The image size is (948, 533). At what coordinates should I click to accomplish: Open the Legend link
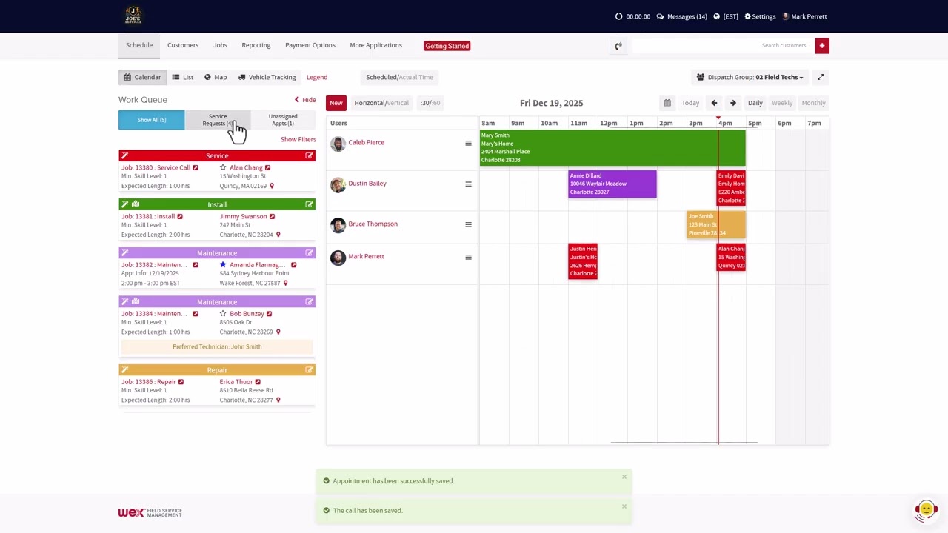[x=316, y=77]
